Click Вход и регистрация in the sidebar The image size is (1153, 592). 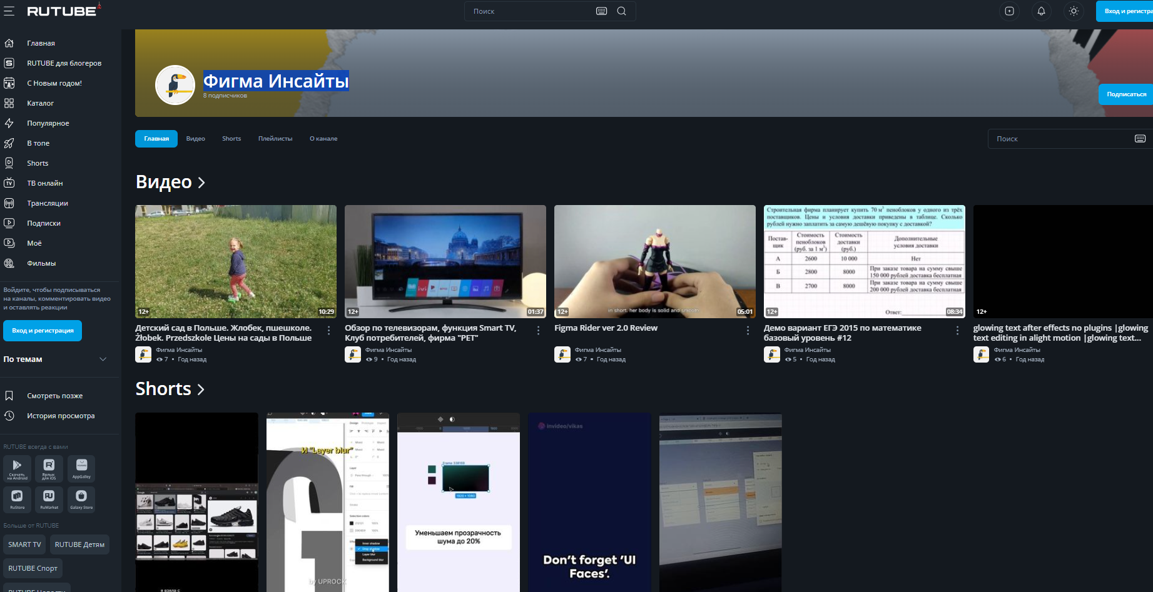click(43, 331)
